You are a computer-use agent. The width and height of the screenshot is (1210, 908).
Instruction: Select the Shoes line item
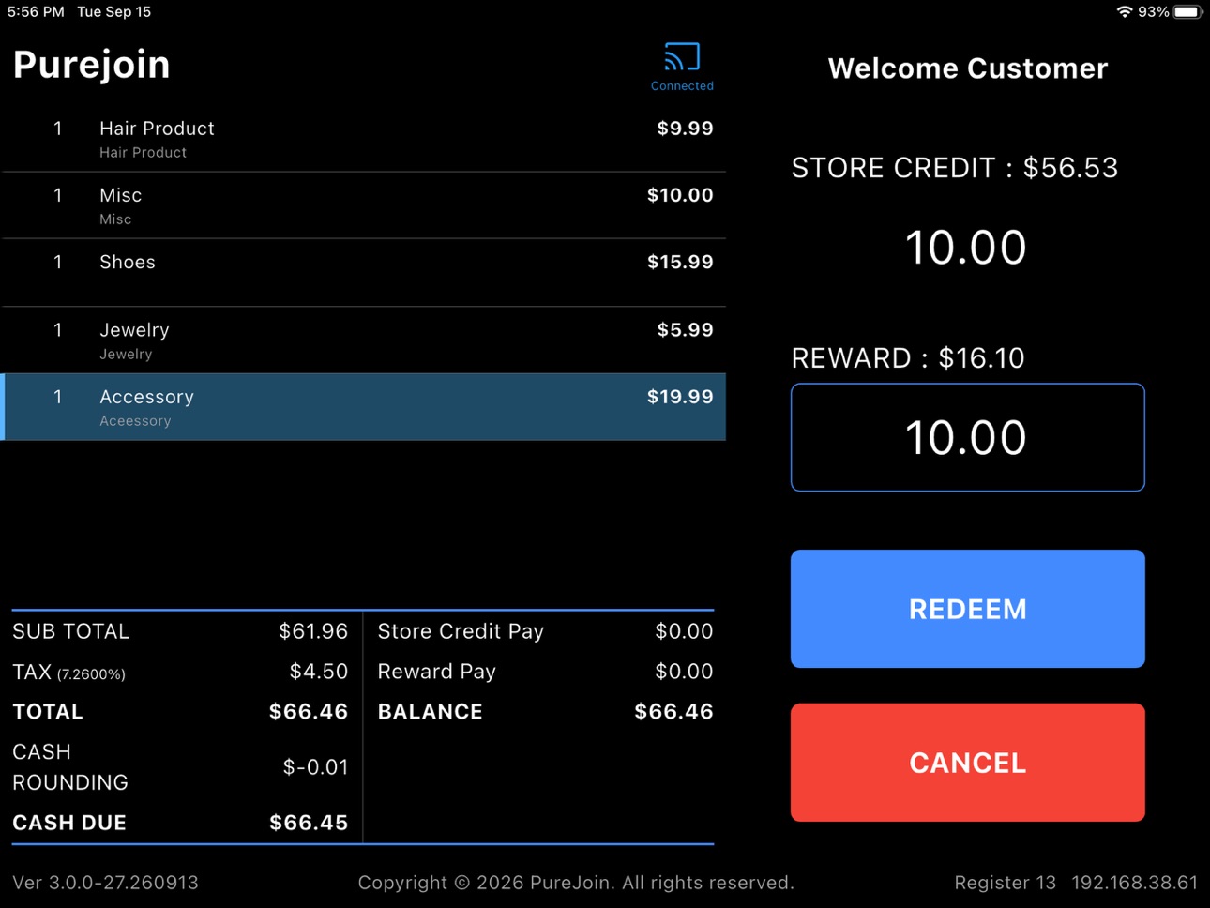click(x=364, y=273)
